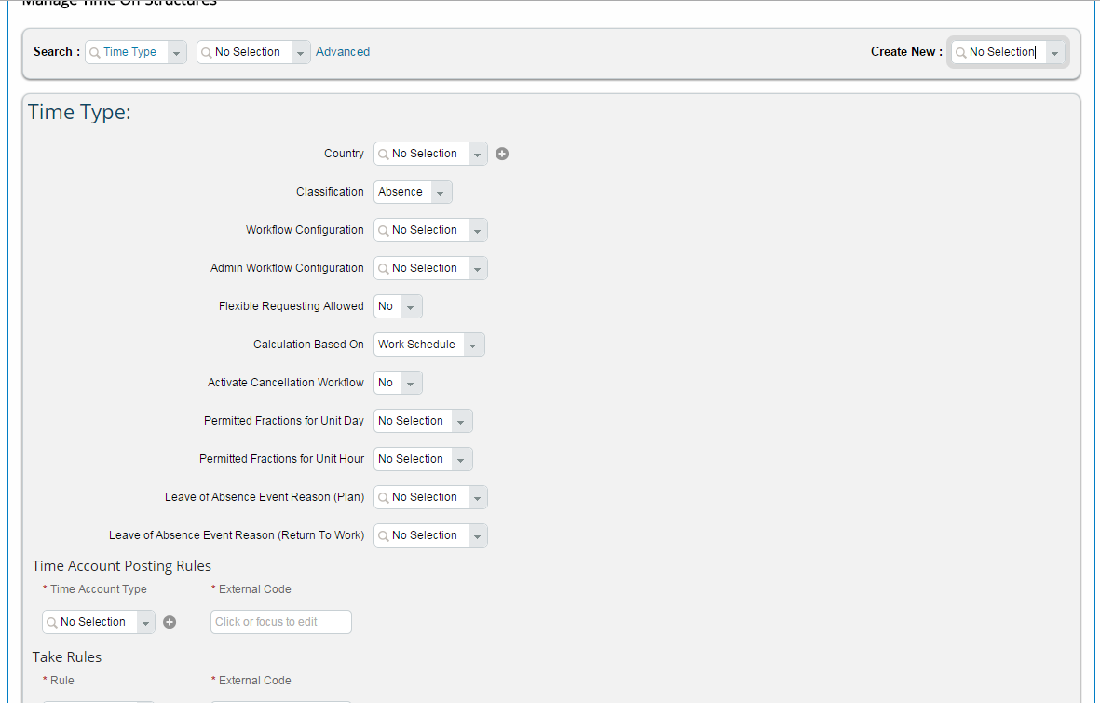Image resolution: width=1100 pixels, height=703 pixels.
Task: Open the Calculation Based On dropdown
Action: (x=473, y=345)
